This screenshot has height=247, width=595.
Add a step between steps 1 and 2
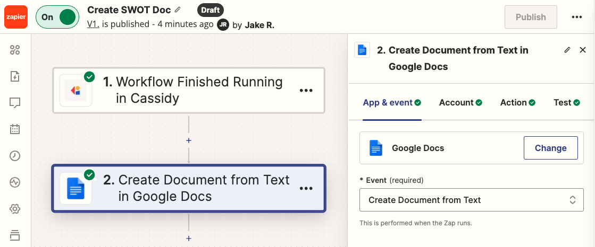pos(189,140)
